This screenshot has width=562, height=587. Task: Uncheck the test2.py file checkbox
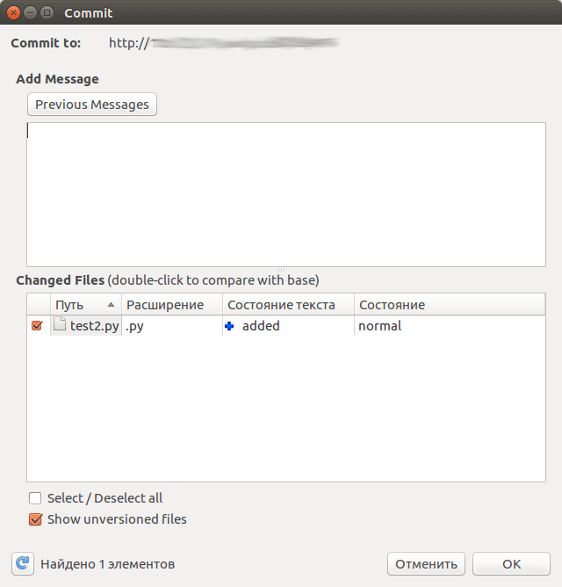pos(37,326)
